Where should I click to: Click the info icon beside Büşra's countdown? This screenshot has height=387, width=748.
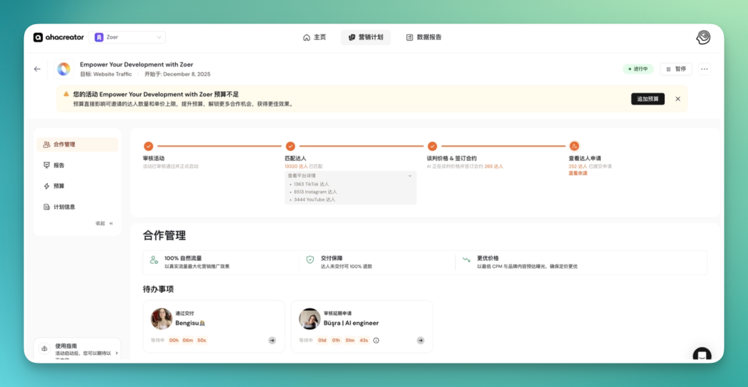click(376, 341)
